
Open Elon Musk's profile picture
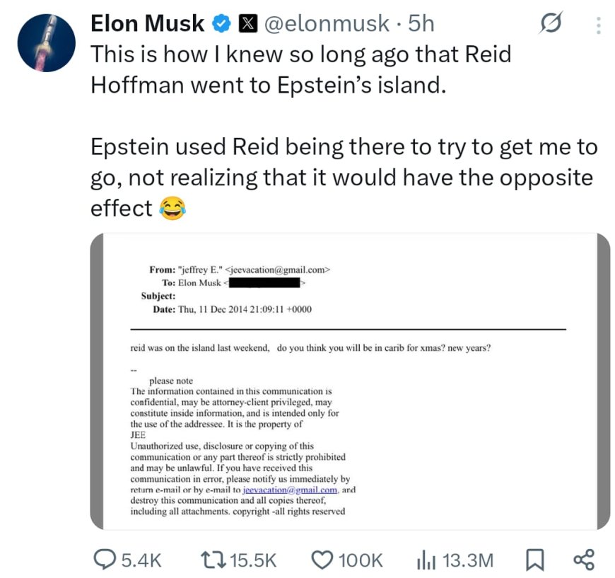pos(46,42)
